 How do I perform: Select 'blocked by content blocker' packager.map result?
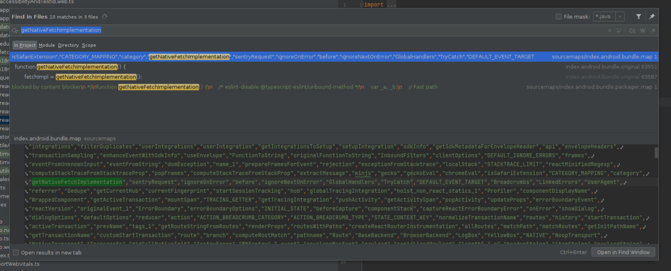(334, 87)
